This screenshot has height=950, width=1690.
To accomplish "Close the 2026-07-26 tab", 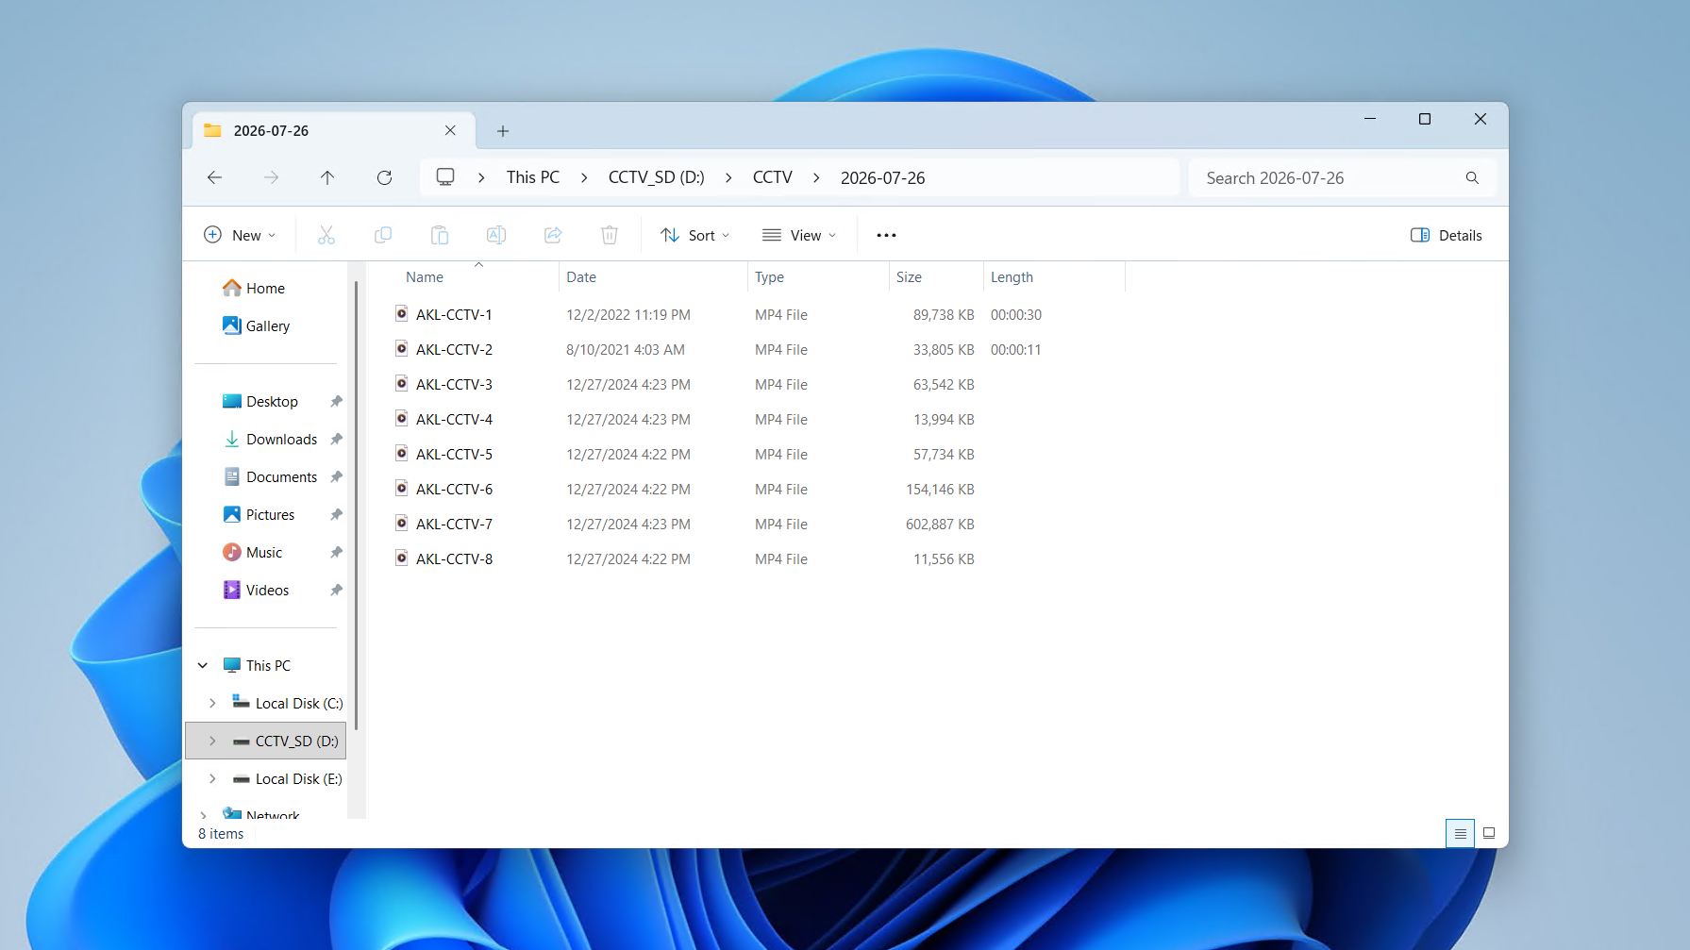I will (450, 130).
